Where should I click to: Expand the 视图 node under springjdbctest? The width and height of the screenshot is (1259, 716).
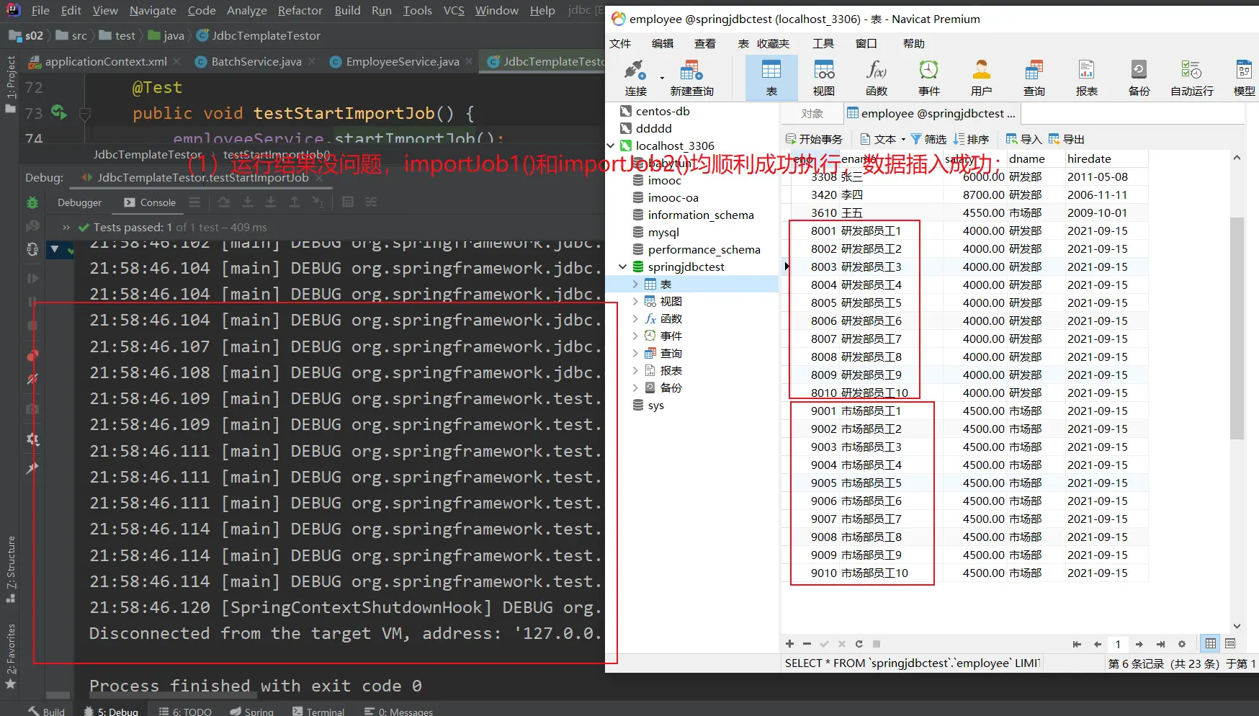click(635, 302)
